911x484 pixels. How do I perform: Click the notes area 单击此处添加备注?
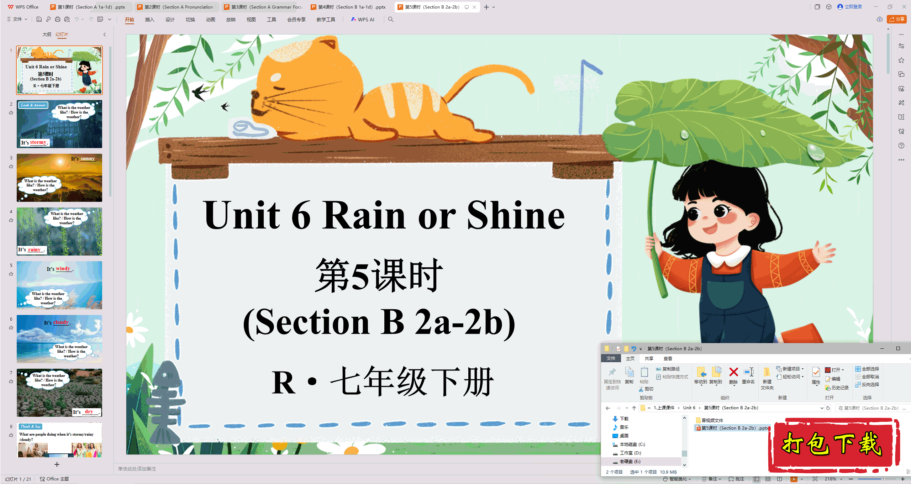click(x=137, y=469)
